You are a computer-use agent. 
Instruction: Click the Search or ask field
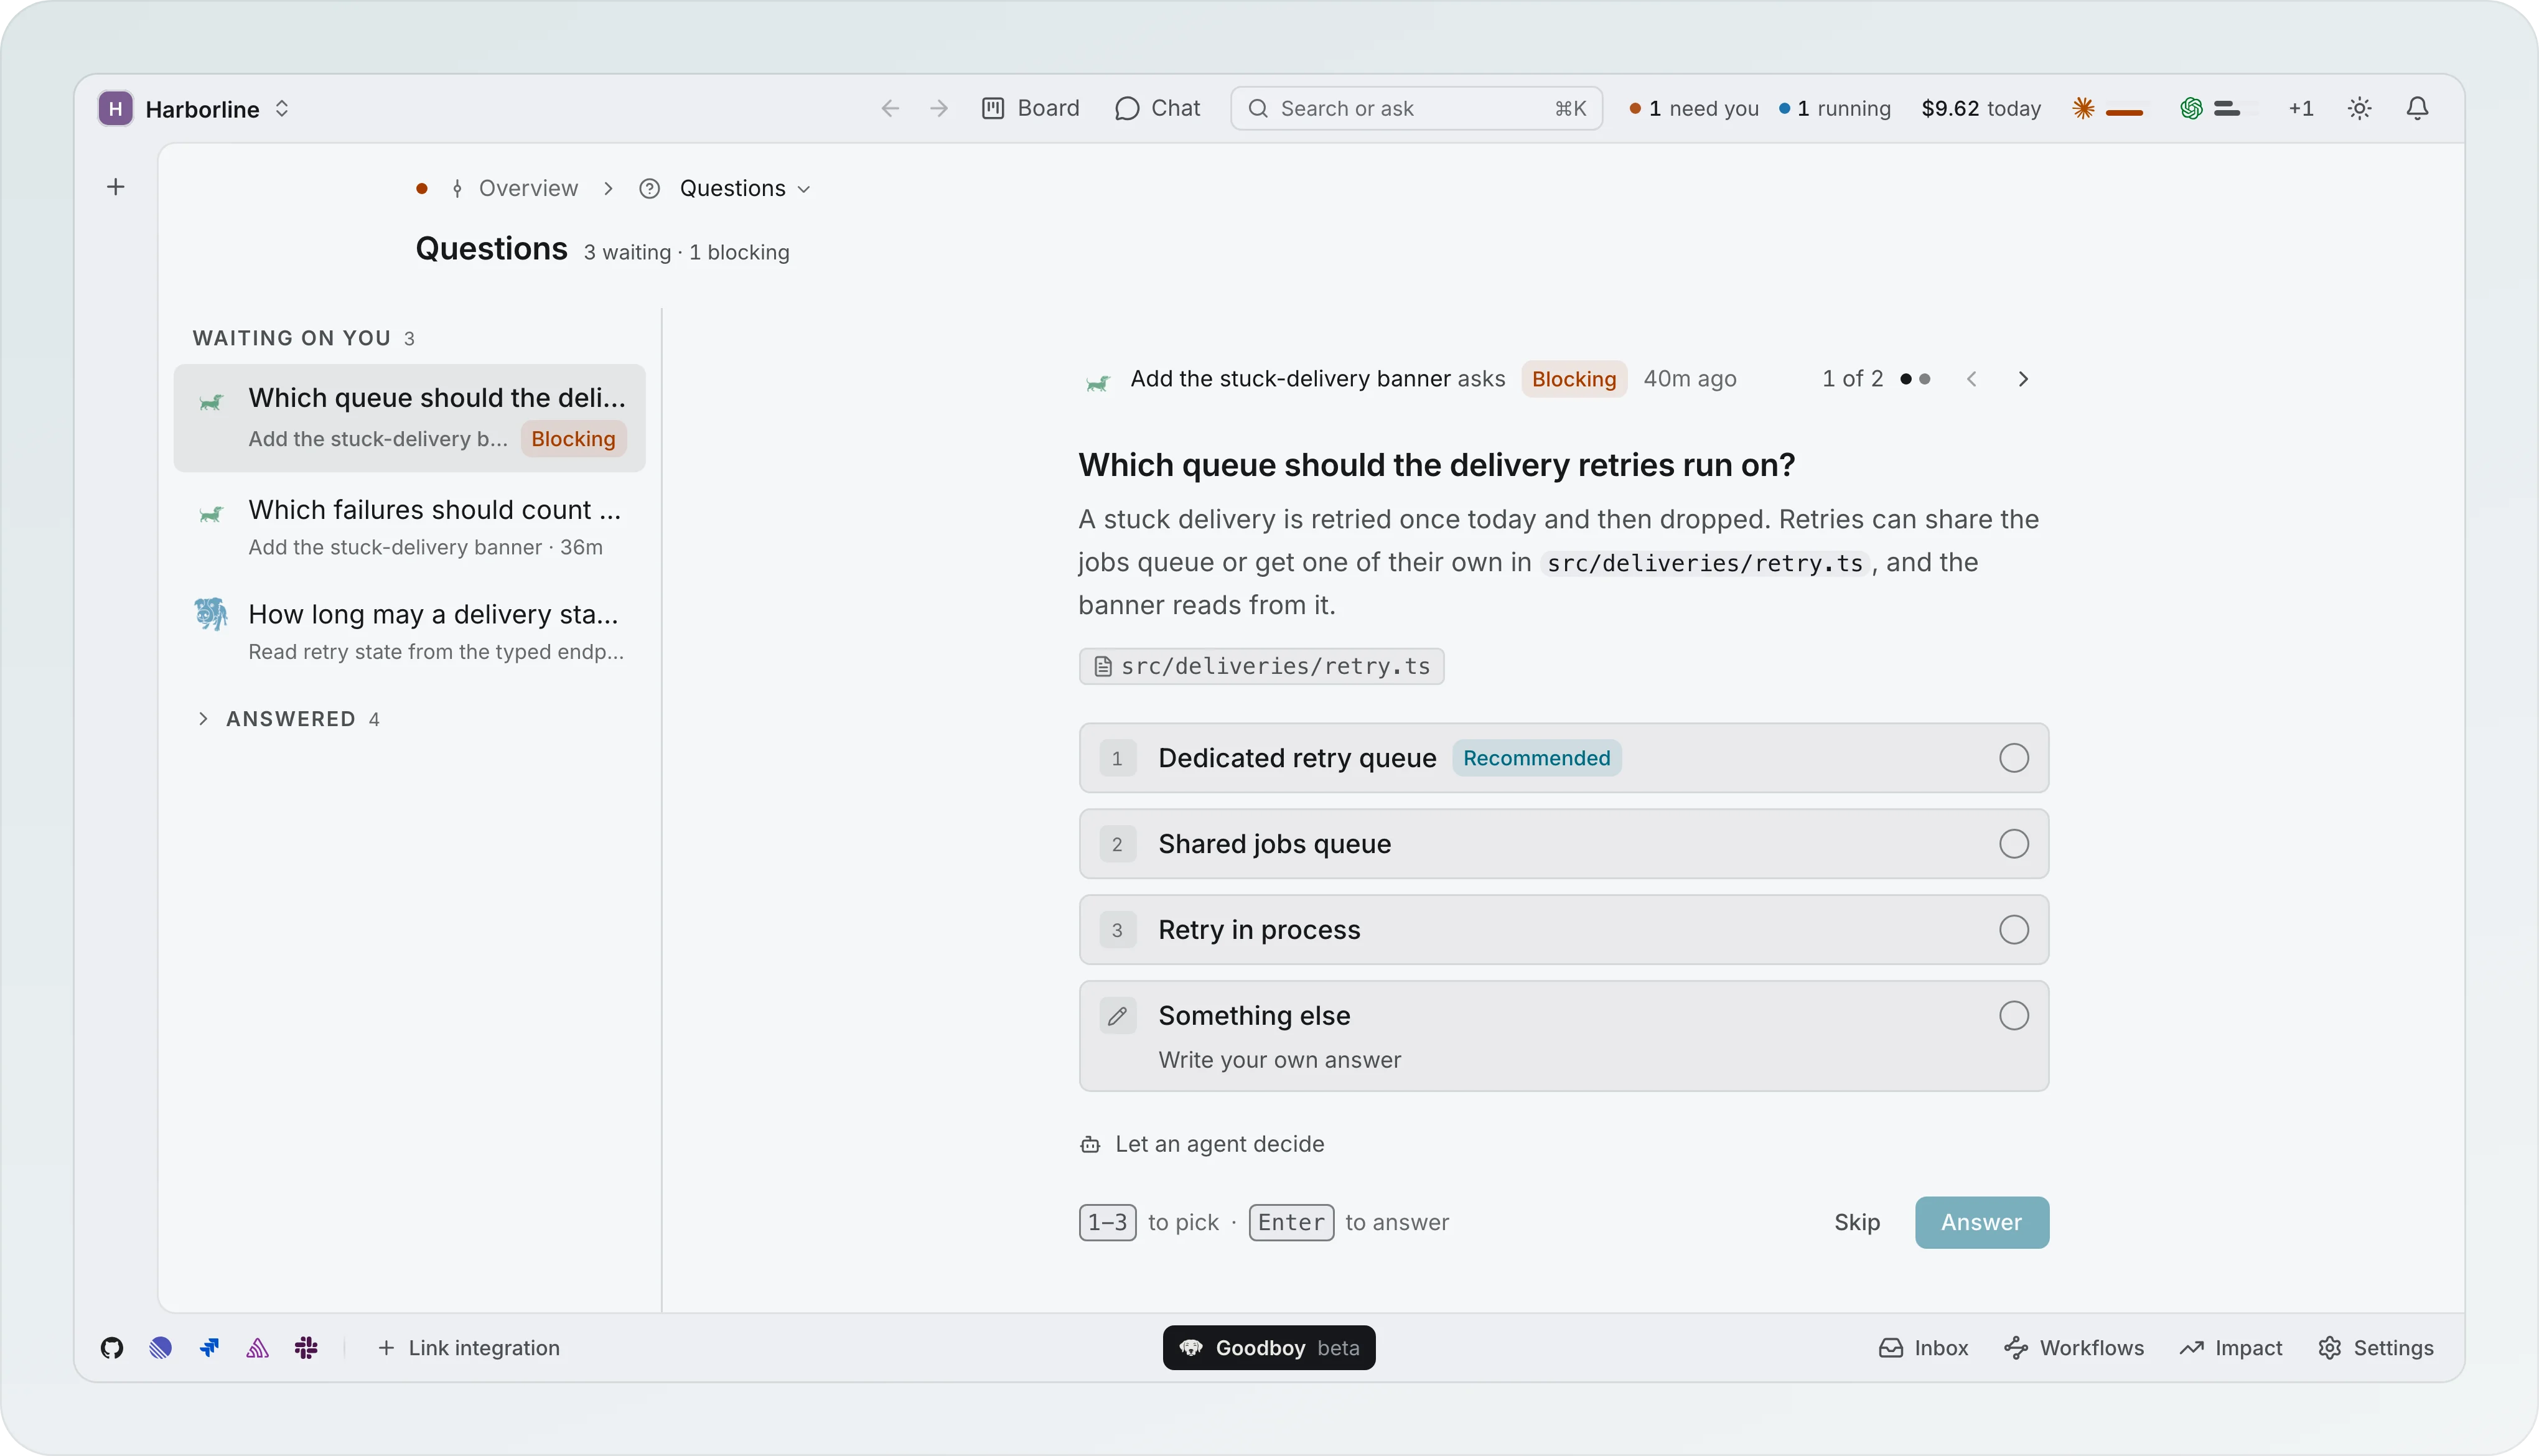[1416, 108]
